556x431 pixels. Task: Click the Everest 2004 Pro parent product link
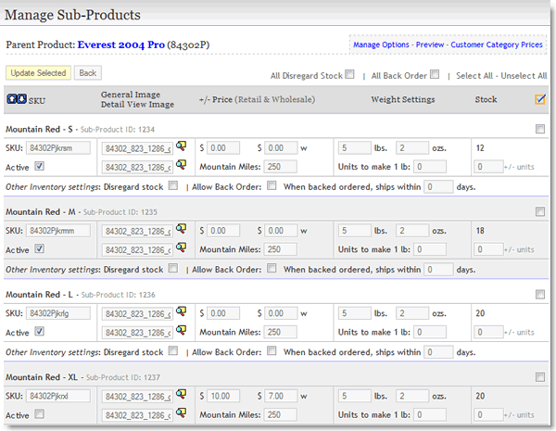point(120,44)
